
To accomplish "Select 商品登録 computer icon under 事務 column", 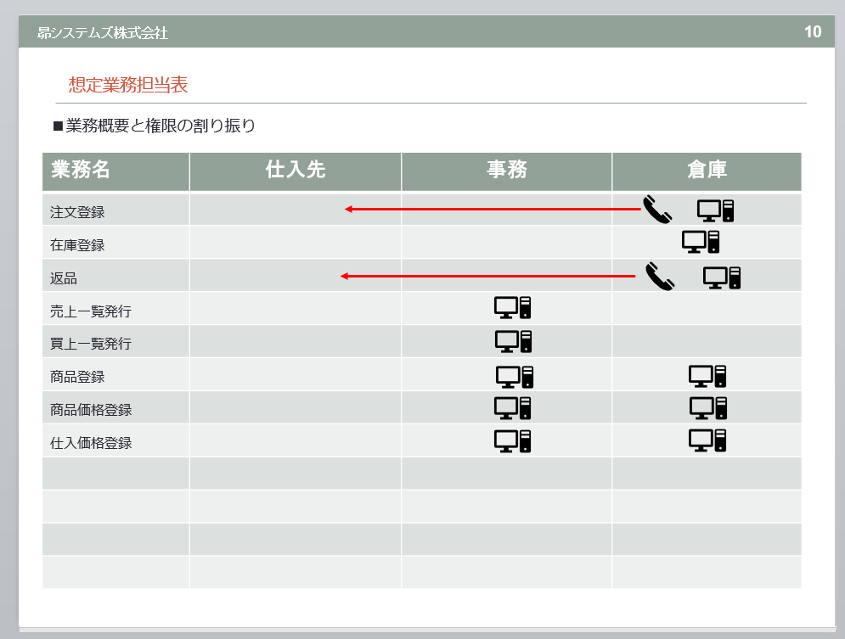I will tap(515, 376).
